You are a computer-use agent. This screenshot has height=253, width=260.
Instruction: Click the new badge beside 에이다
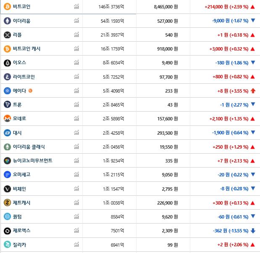pos(30,91)
